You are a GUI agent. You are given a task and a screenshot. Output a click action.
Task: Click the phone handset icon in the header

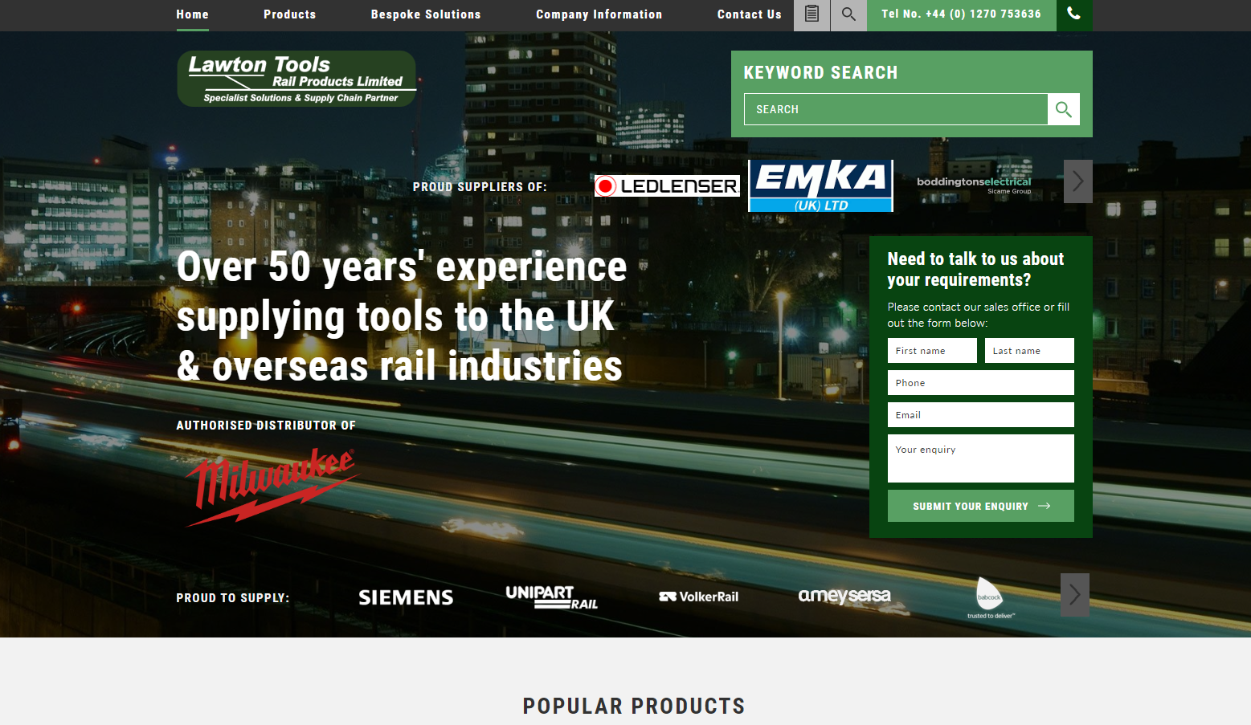click(x=1073, y=14)
